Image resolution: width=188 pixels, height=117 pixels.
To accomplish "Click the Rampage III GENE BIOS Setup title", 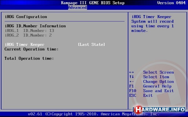I will click(93, 3).
